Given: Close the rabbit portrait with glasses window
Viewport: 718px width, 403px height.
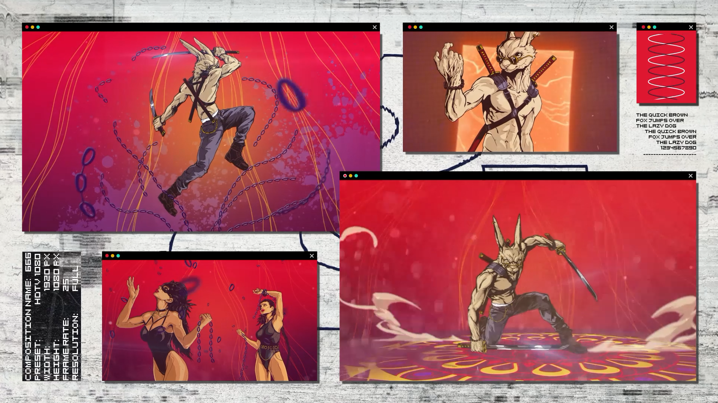Looking at the screenshot, I should (x=611, y=27).
